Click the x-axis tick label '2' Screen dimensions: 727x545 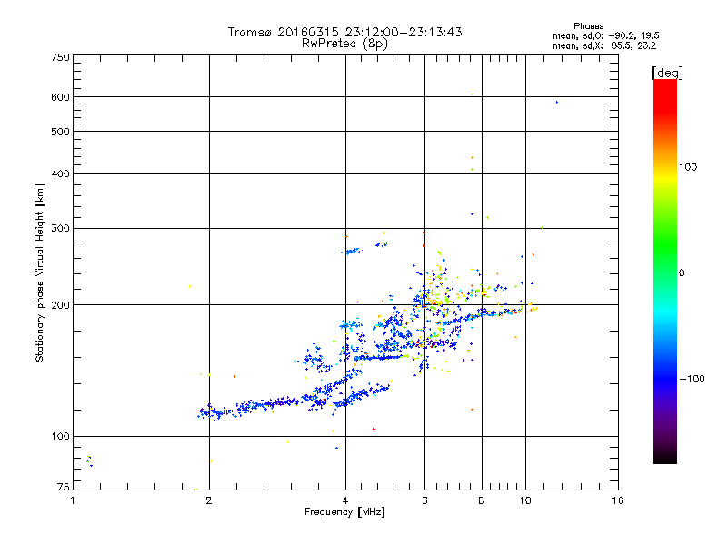(209, 501)
